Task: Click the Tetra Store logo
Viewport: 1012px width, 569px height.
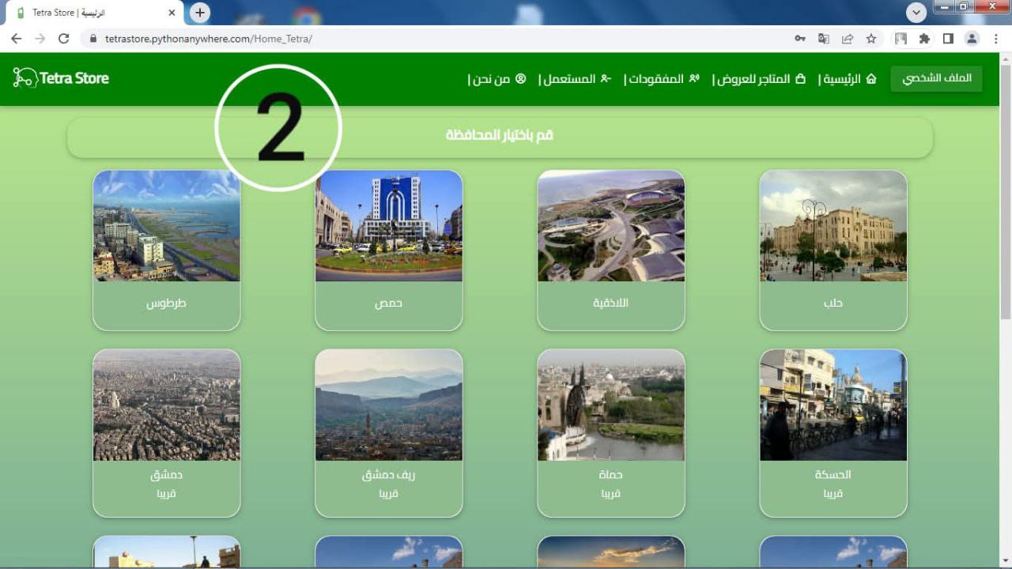Action: coord(61,77)
